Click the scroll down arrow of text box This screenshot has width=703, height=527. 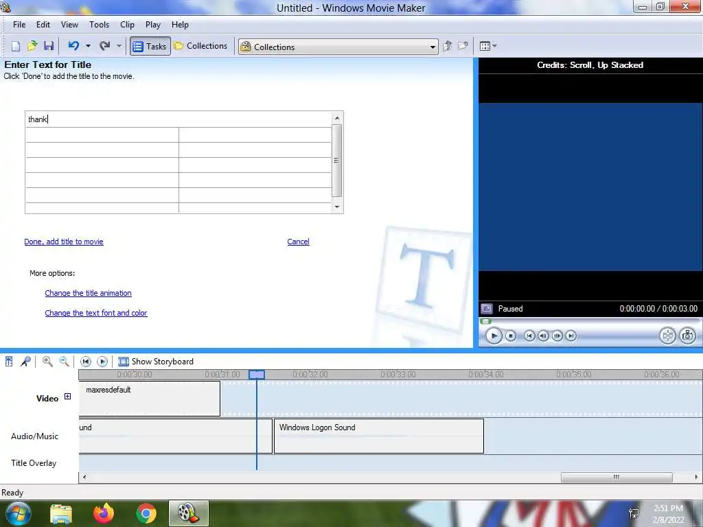[x=337, y=207]
